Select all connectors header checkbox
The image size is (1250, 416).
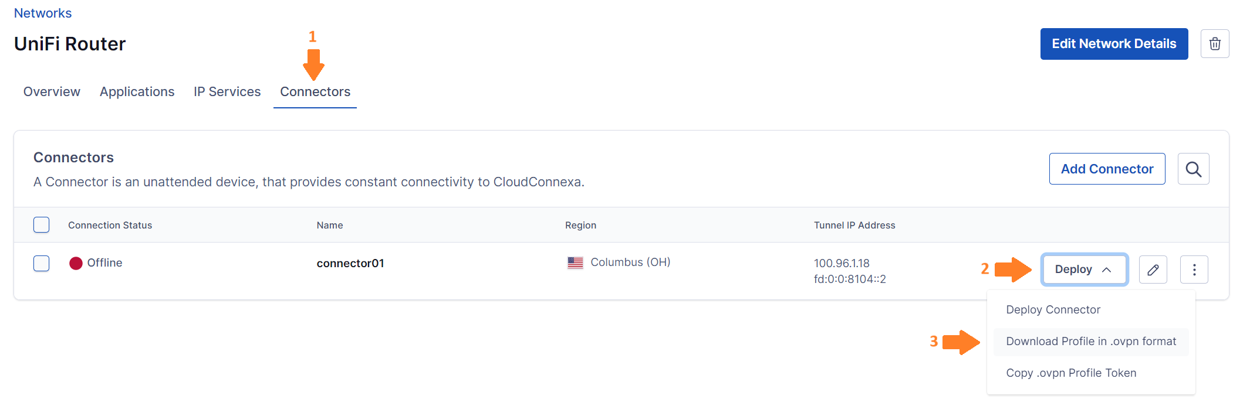(x=42, y=225)
